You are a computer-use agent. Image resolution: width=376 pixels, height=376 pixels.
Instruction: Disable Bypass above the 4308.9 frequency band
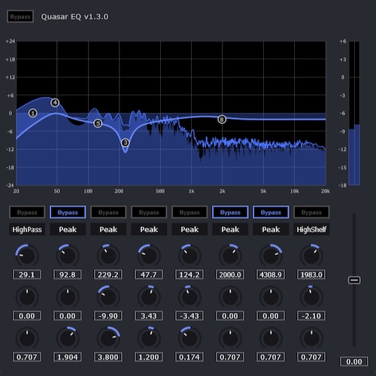pyautogui.click(x=271, y=212)
